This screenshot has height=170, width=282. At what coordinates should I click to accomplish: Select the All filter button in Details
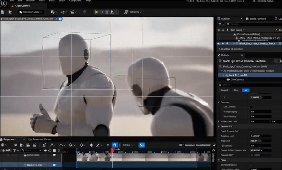coord(245,90)
